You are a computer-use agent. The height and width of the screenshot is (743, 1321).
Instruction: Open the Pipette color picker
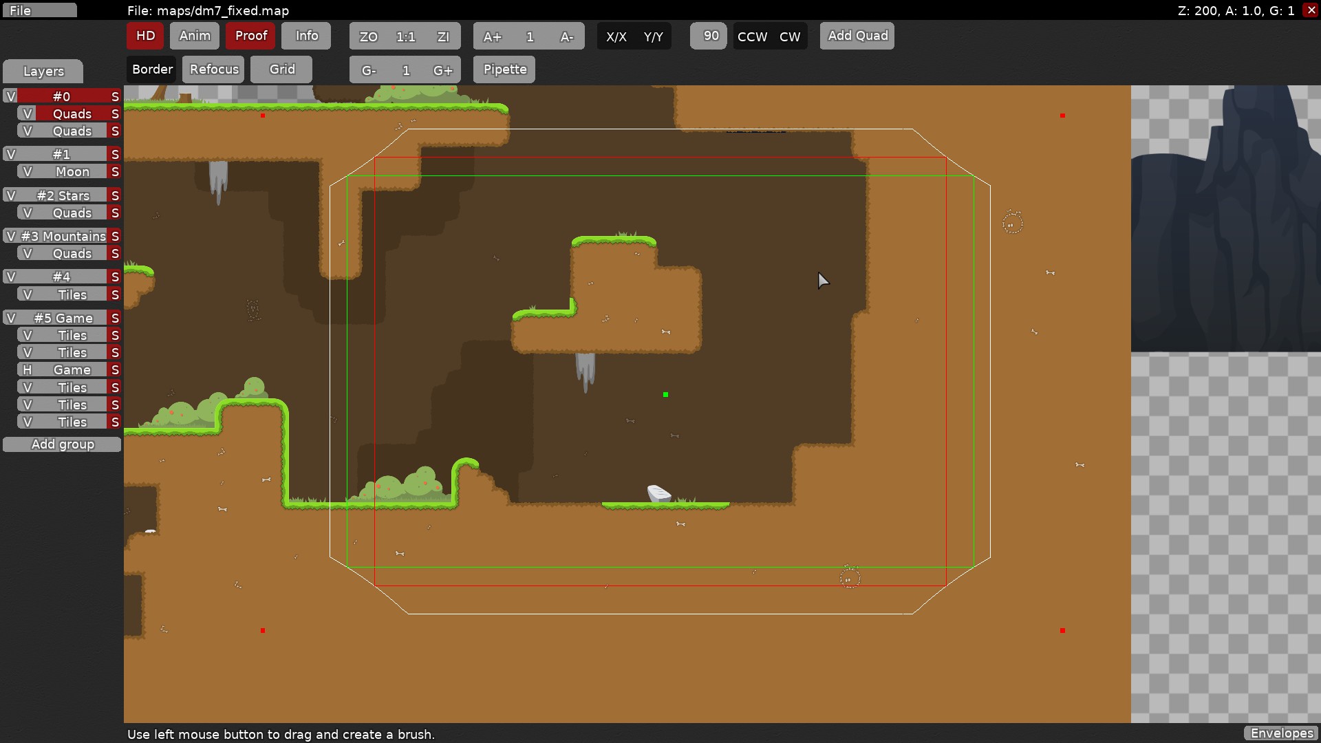click(x=504, y=69)
